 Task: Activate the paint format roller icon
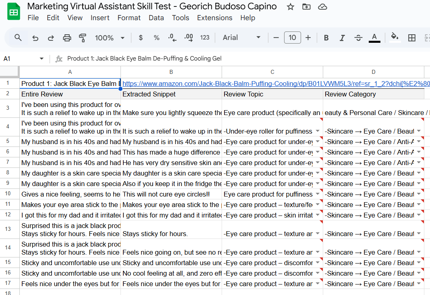tap(83, 38)
